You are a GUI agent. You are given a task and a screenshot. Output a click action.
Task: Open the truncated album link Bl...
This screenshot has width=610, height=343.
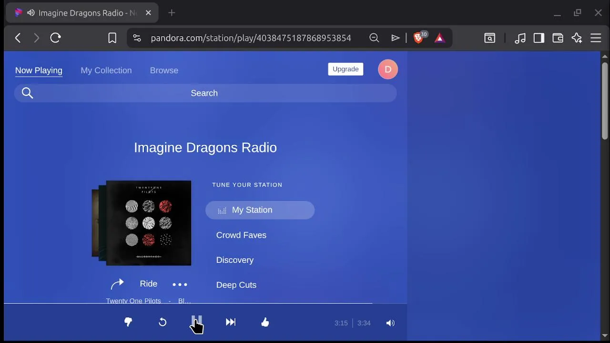(184, 301)
